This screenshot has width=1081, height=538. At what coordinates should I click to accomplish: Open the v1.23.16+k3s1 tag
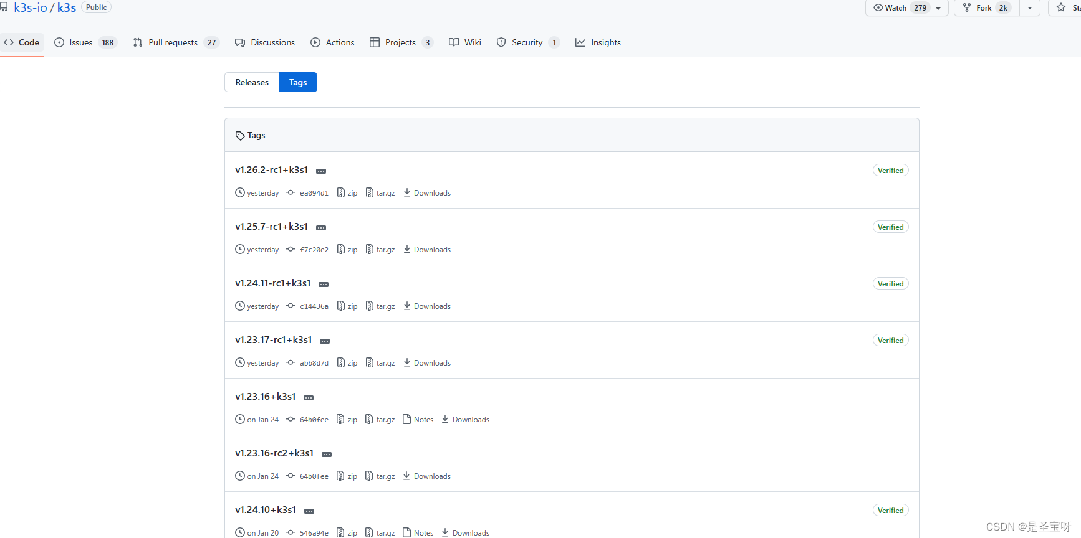[265, 397]
